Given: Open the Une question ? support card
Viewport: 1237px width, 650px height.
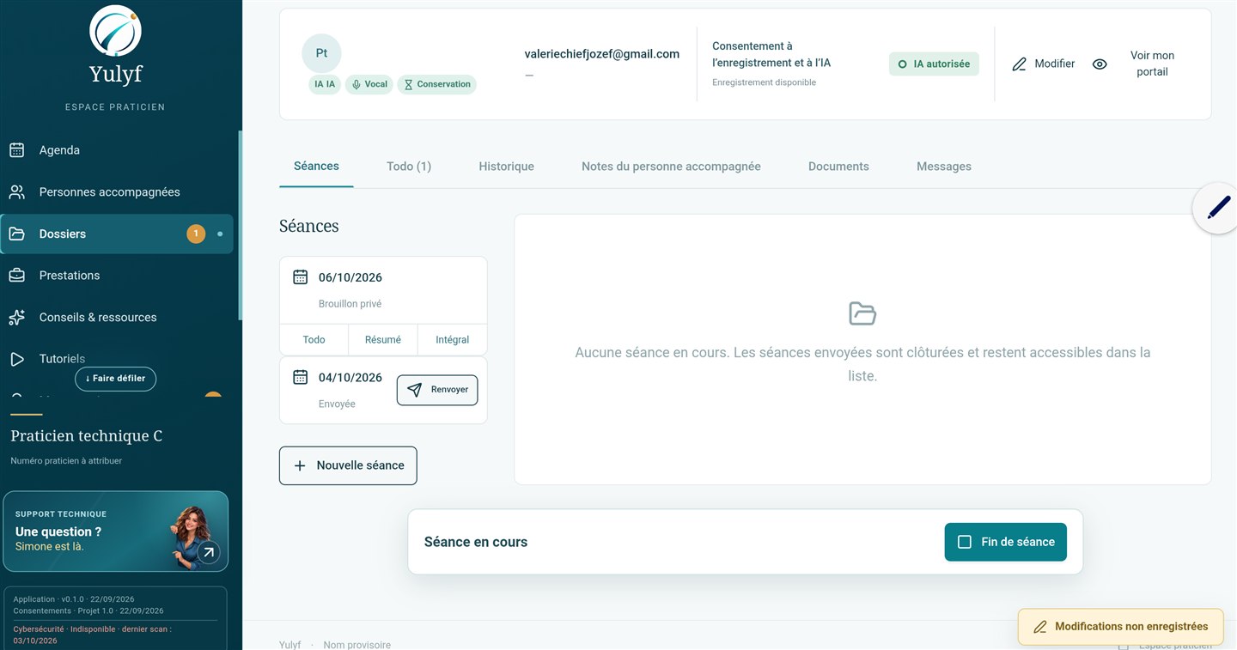Looking at the screenshot, I should pyautogui.click(x=116, y=532).
